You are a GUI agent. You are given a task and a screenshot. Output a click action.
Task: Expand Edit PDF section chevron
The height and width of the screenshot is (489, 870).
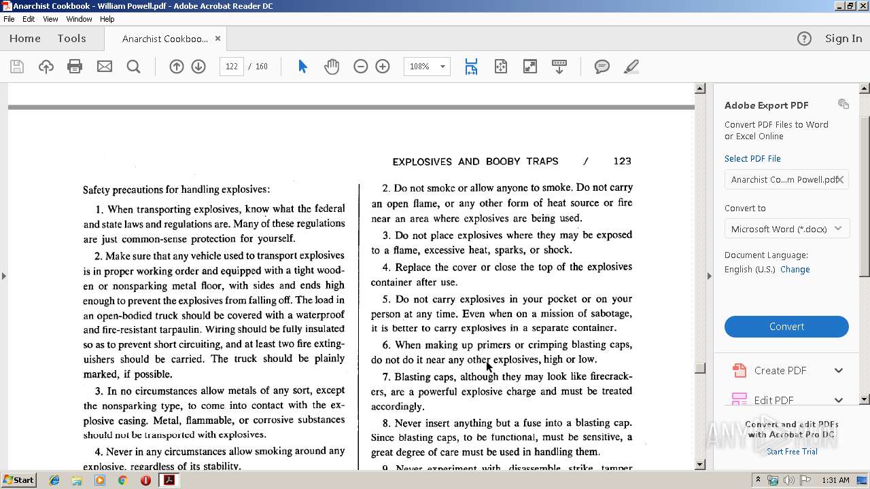[839, 400]
